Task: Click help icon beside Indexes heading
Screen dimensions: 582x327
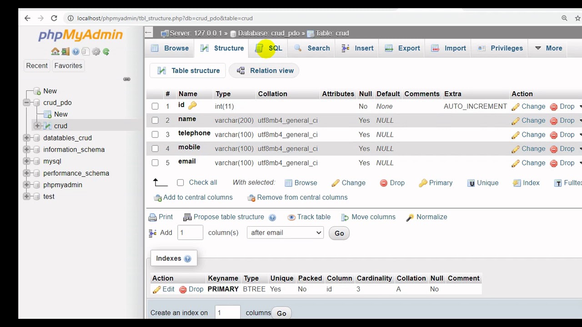Action: [x=187, y=258]
